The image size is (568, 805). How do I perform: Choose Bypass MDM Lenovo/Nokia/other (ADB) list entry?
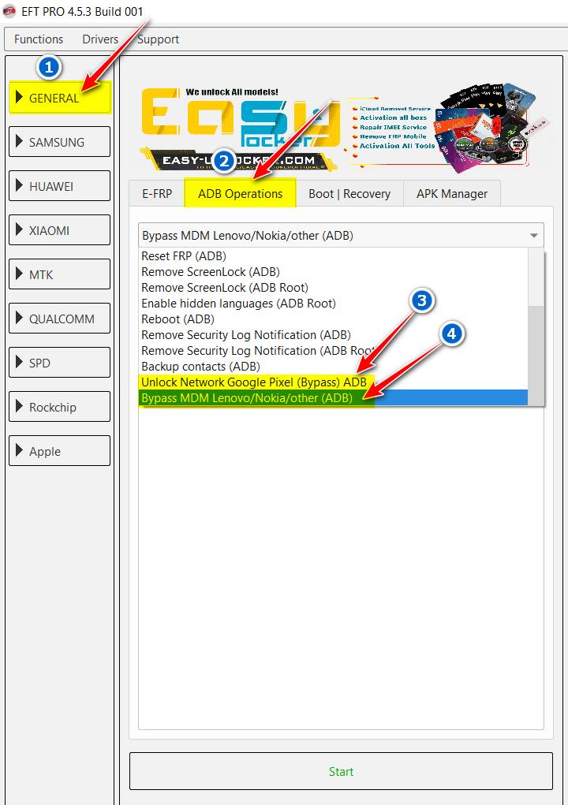coord(333,398)
